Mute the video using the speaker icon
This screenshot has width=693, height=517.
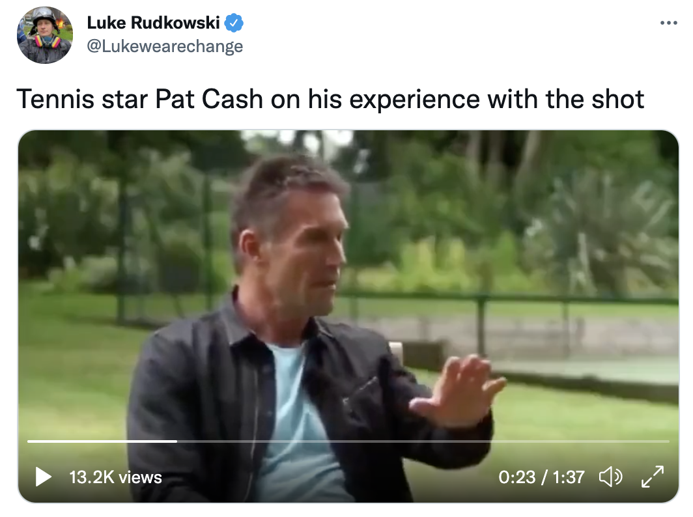click(610, 477)
